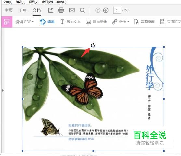181x156 pixels.
Task: Click the page number input field
Action: [x=117, y=10]
